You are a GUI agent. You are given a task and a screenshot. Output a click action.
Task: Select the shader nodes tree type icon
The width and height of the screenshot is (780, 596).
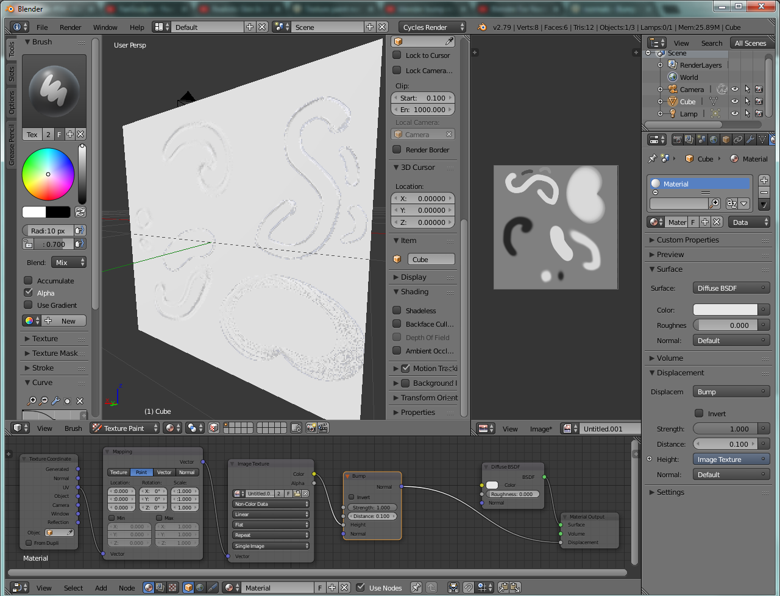[x=149, y=587]
